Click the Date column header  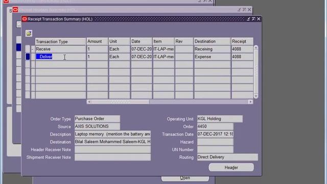coord(142,41)
